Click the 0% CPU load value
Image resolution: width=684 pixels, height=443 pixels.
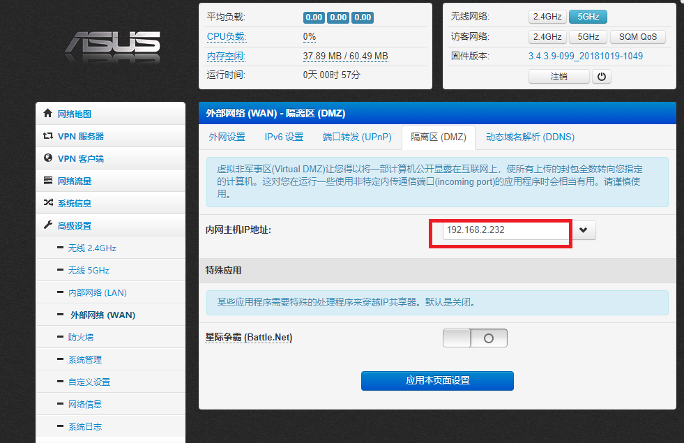point(310,37)
